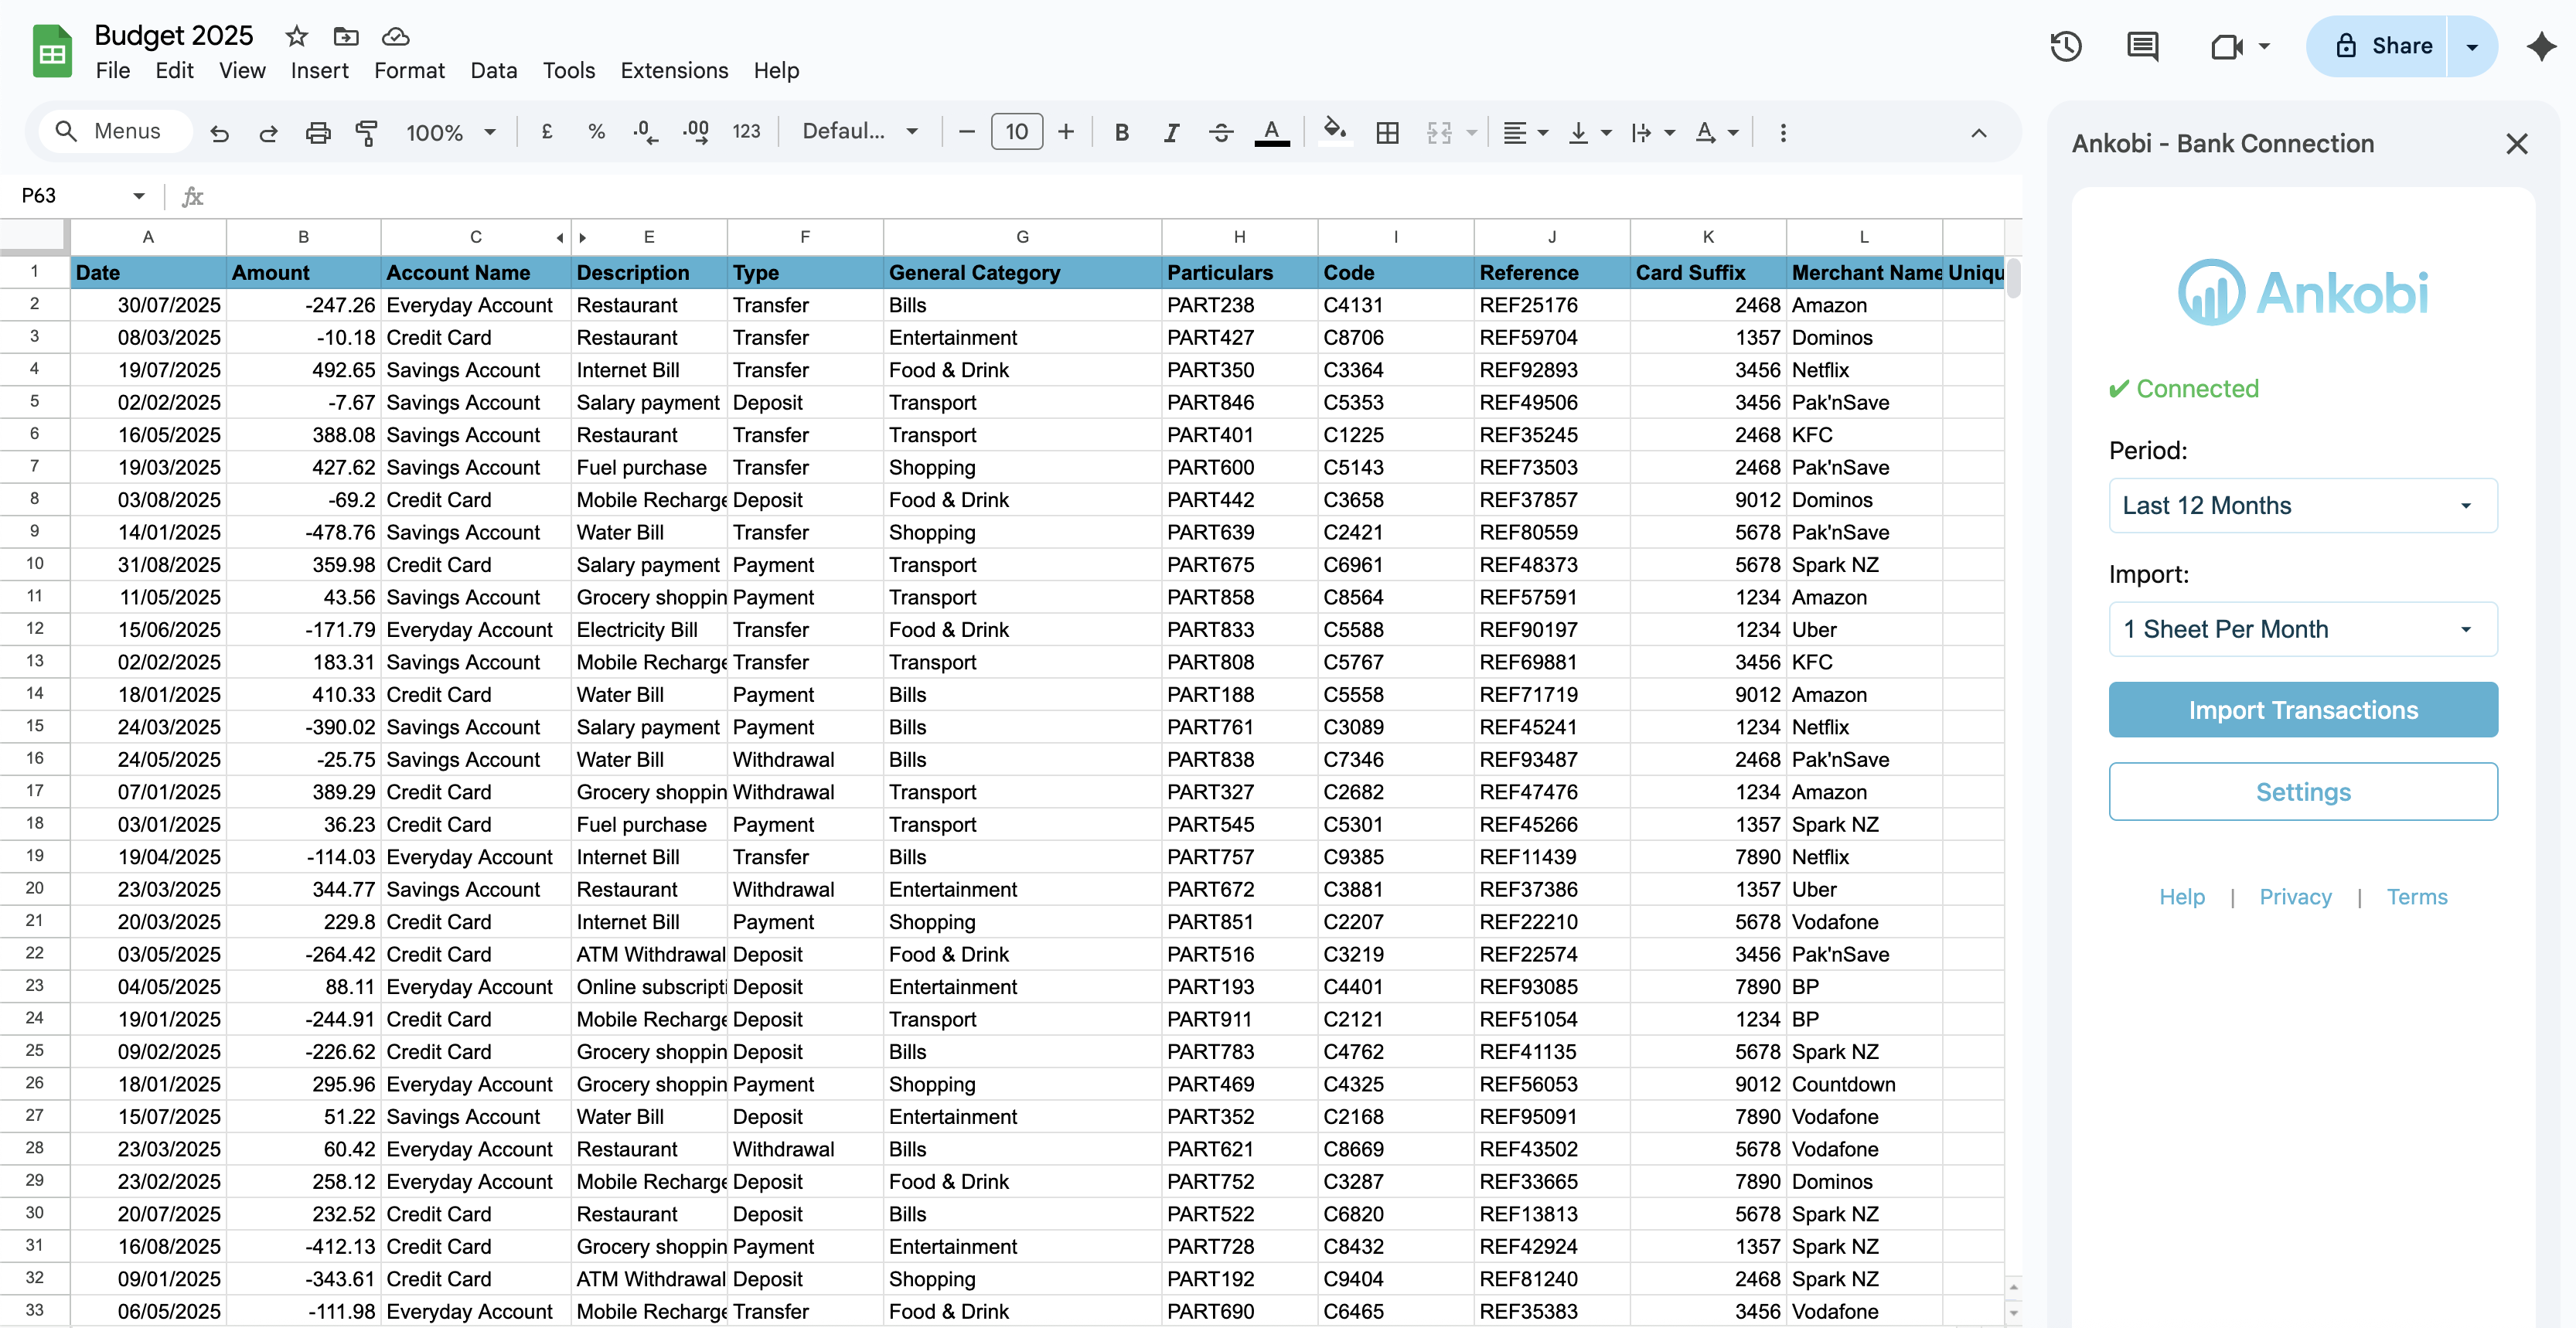Open the Privacy link
The image size is (2576, 1328).
(x=2295, y=896)
